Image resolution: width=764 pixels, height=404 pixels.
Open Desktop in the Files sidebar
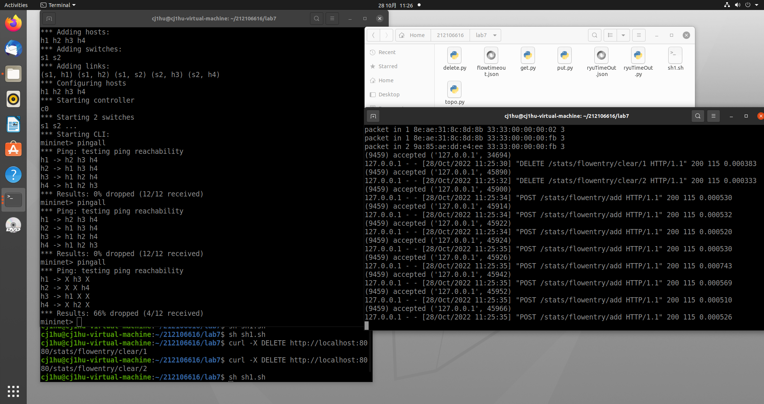click(x=399, y=95)
